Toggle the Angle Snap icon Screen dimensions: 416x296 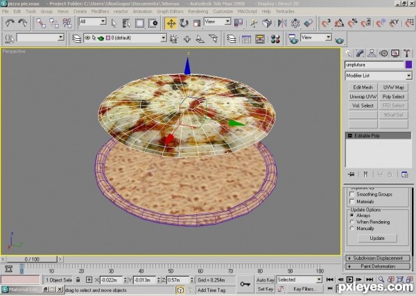(x=339, y=24)
